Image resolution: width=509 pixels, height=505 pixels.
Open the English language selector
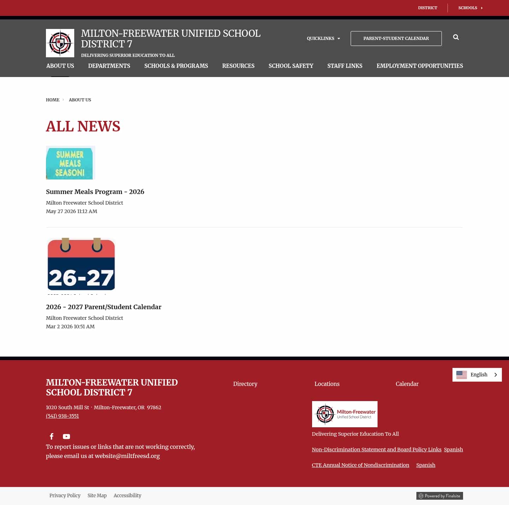[x=477, y=375]
